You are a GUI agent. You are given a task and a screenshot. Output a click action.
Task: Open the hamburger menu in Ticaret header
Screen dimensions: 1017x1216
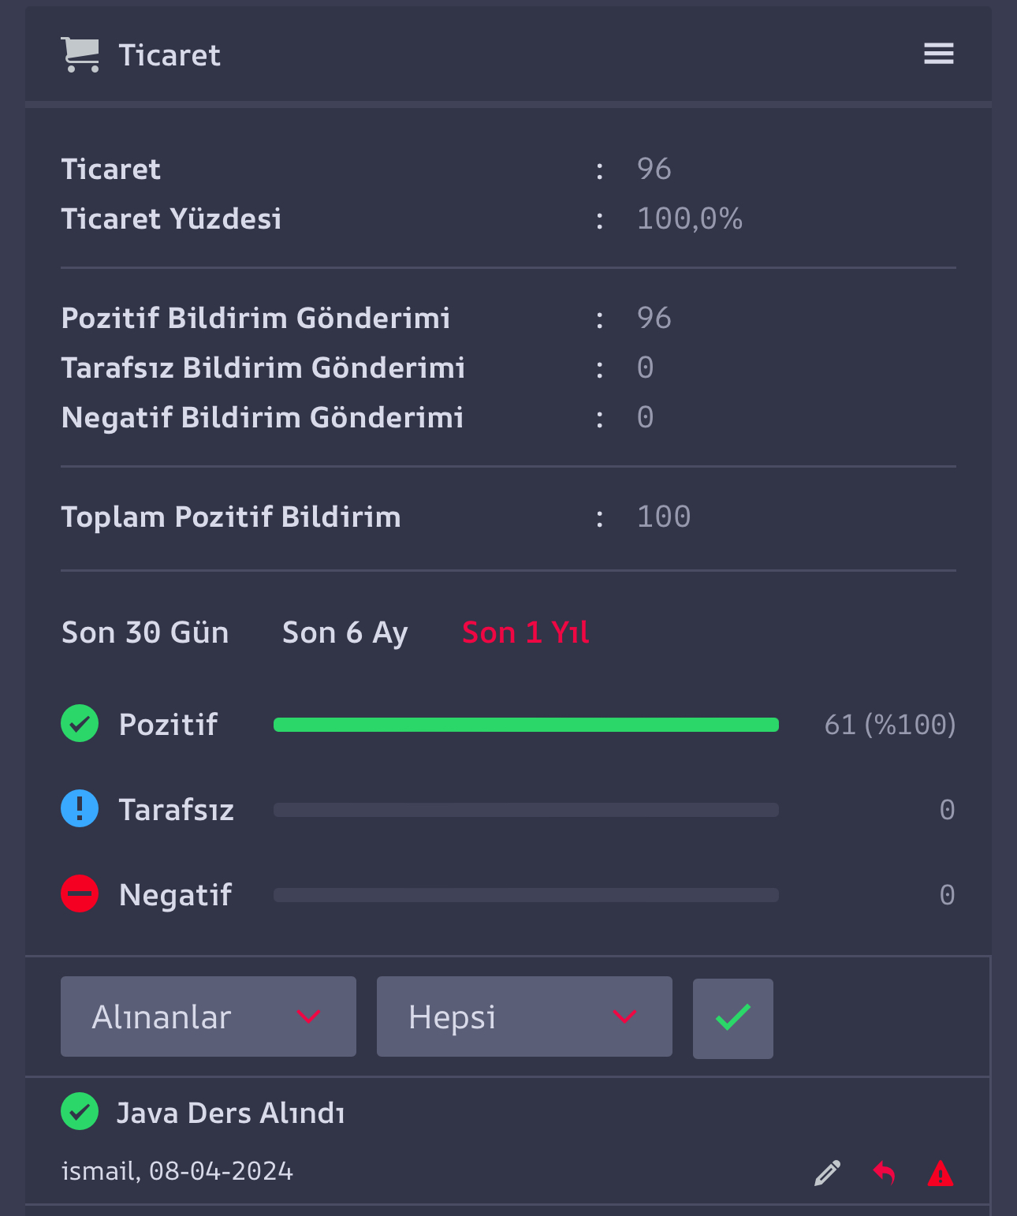point(938,54)
